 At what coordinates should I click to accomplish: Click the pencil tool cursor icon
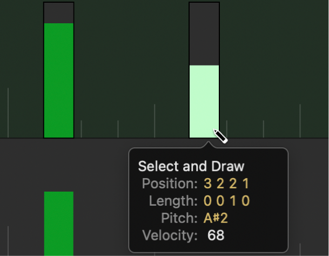pyautogui.click(x=220, y=136)
